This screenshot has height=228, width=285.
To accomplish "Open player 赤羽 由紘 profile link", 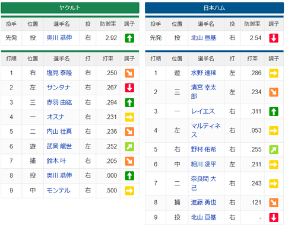I will point(59,102).
